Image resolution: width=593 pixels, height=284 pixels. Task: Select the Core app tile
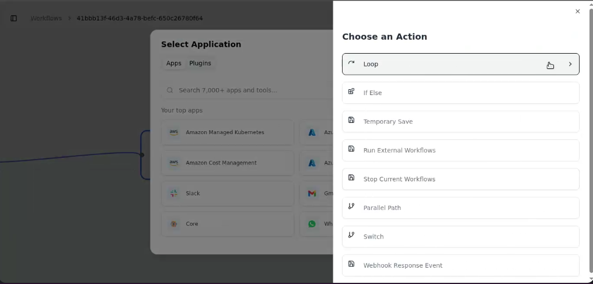tap(228, 224)
